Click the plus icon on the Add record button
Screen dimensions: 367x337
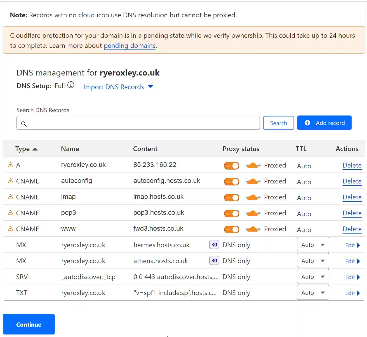pos(307,123)
